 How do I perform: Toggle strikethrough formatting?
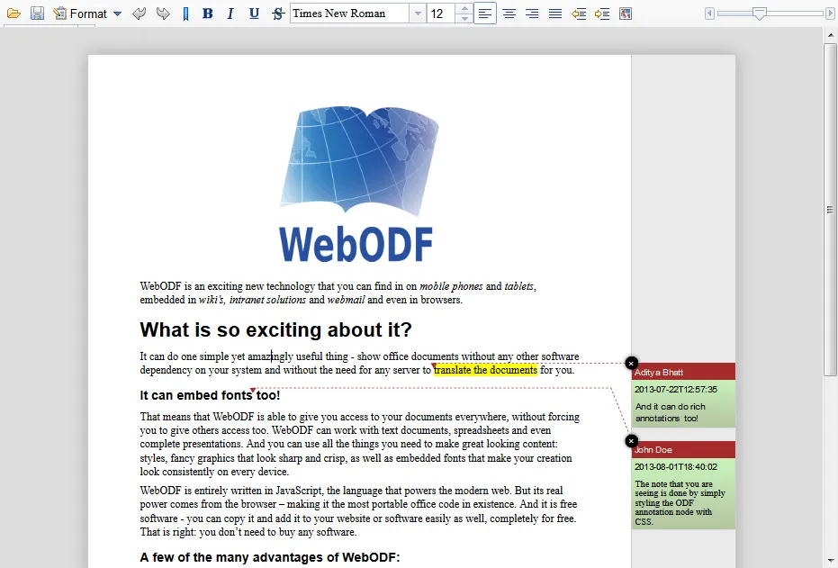277,13
